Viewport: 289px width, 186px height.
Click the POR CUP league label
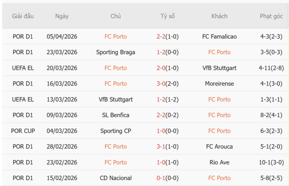click(x=23, y=131)
